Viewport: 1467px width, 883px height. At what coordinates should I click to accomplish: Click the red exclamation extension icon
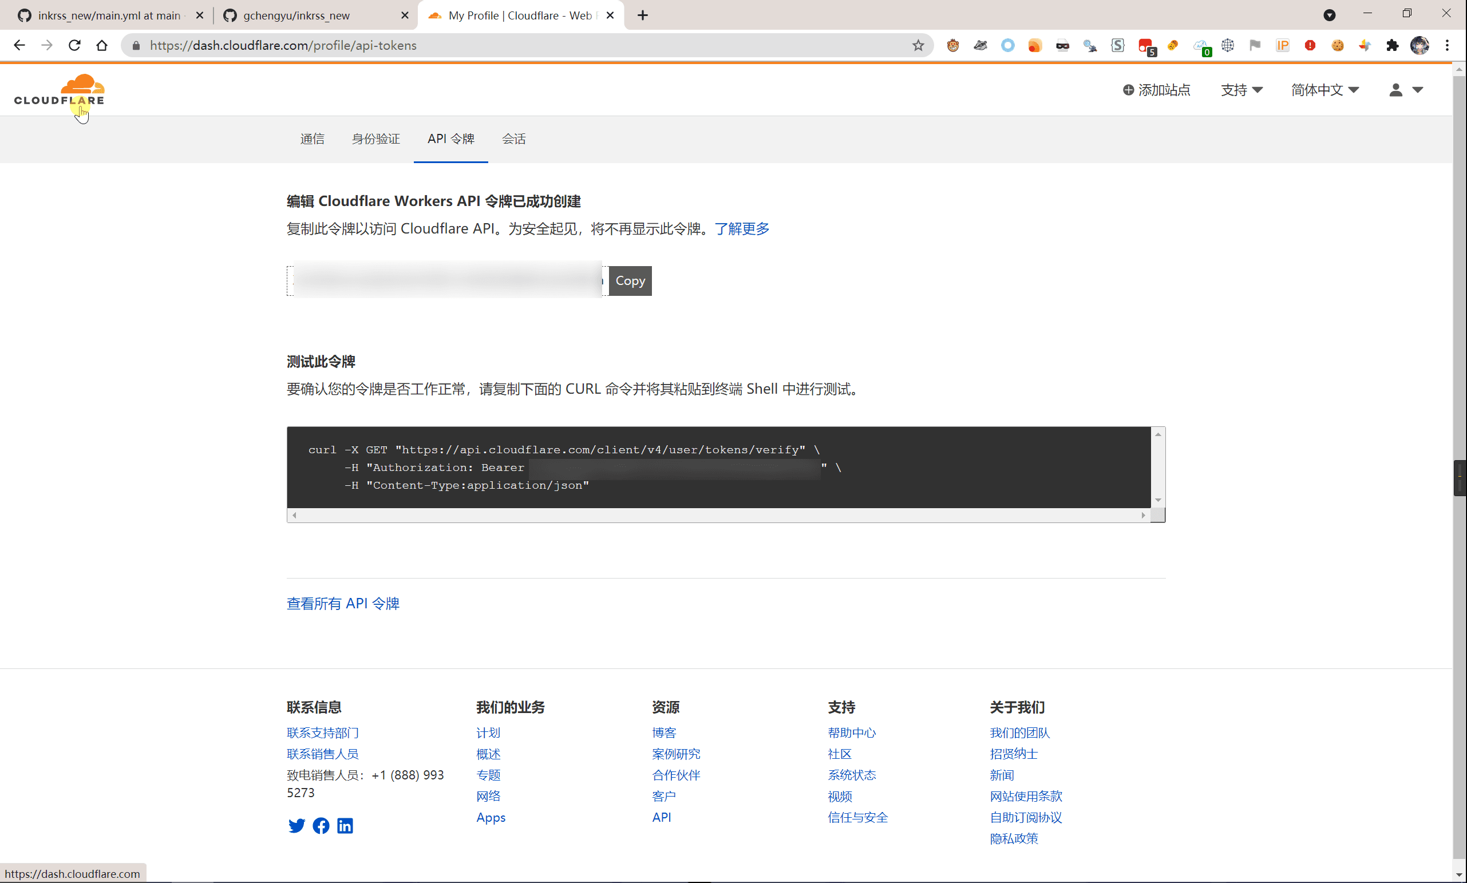pos(1310,45)
